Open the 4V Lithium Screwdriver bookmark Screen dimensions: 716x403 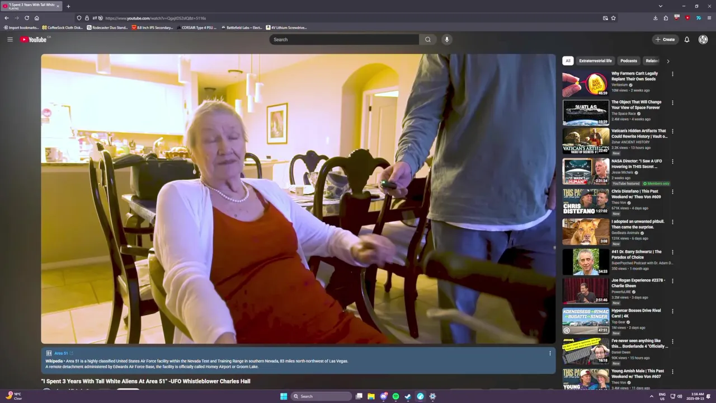[286, 27]
